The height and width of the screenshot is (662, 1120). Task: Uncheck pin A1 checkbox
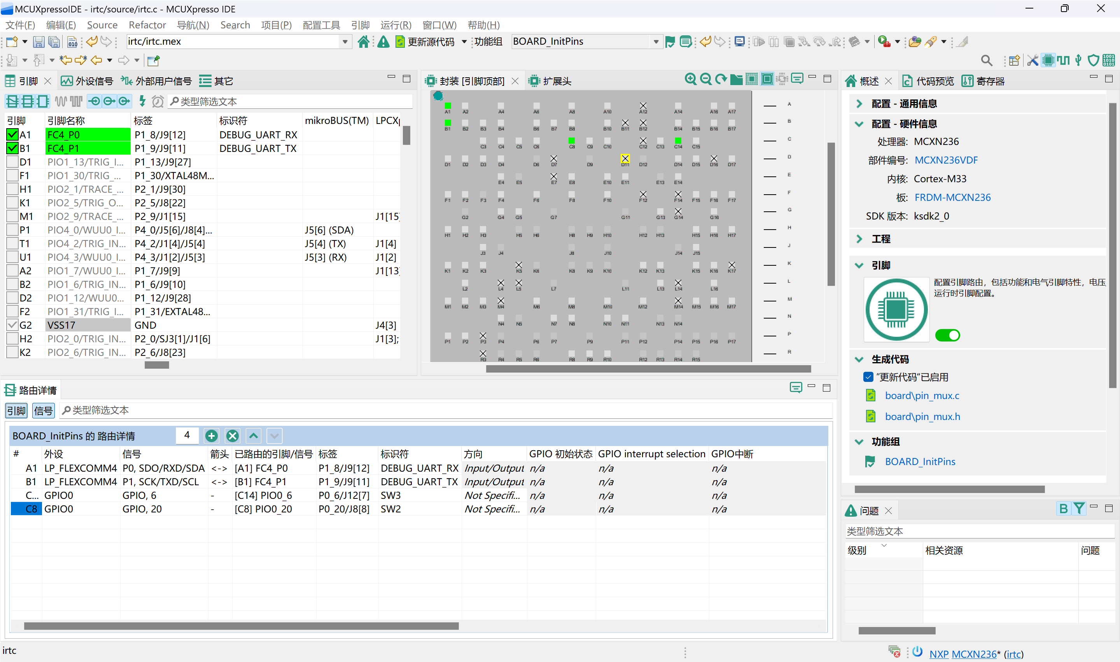pos(12,135)
